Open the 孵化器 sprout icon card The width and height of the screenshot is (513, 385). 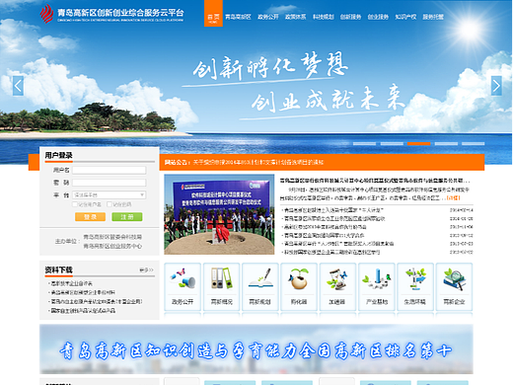[299, 286]
